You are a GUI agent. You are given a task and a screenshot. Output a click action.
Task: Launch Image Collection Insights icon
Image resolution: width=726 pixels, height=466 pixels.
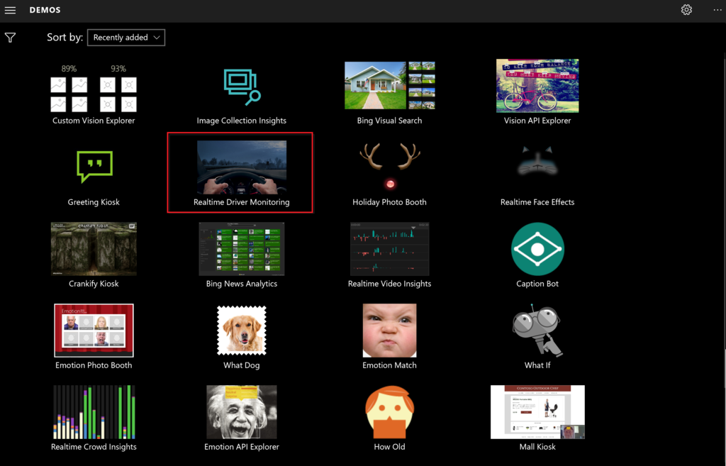[x=242, y=87]
